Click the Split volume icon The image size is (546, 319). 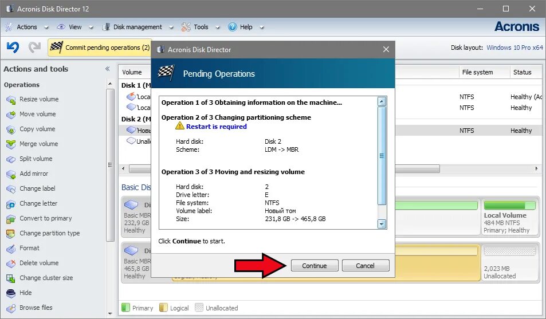tap(11, 159)
